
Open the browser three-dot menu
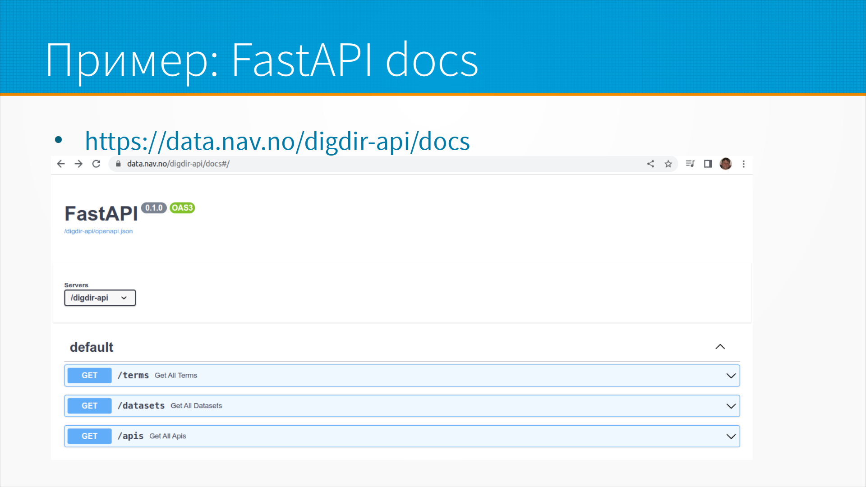pyautogui.click(x=743, y=164)
